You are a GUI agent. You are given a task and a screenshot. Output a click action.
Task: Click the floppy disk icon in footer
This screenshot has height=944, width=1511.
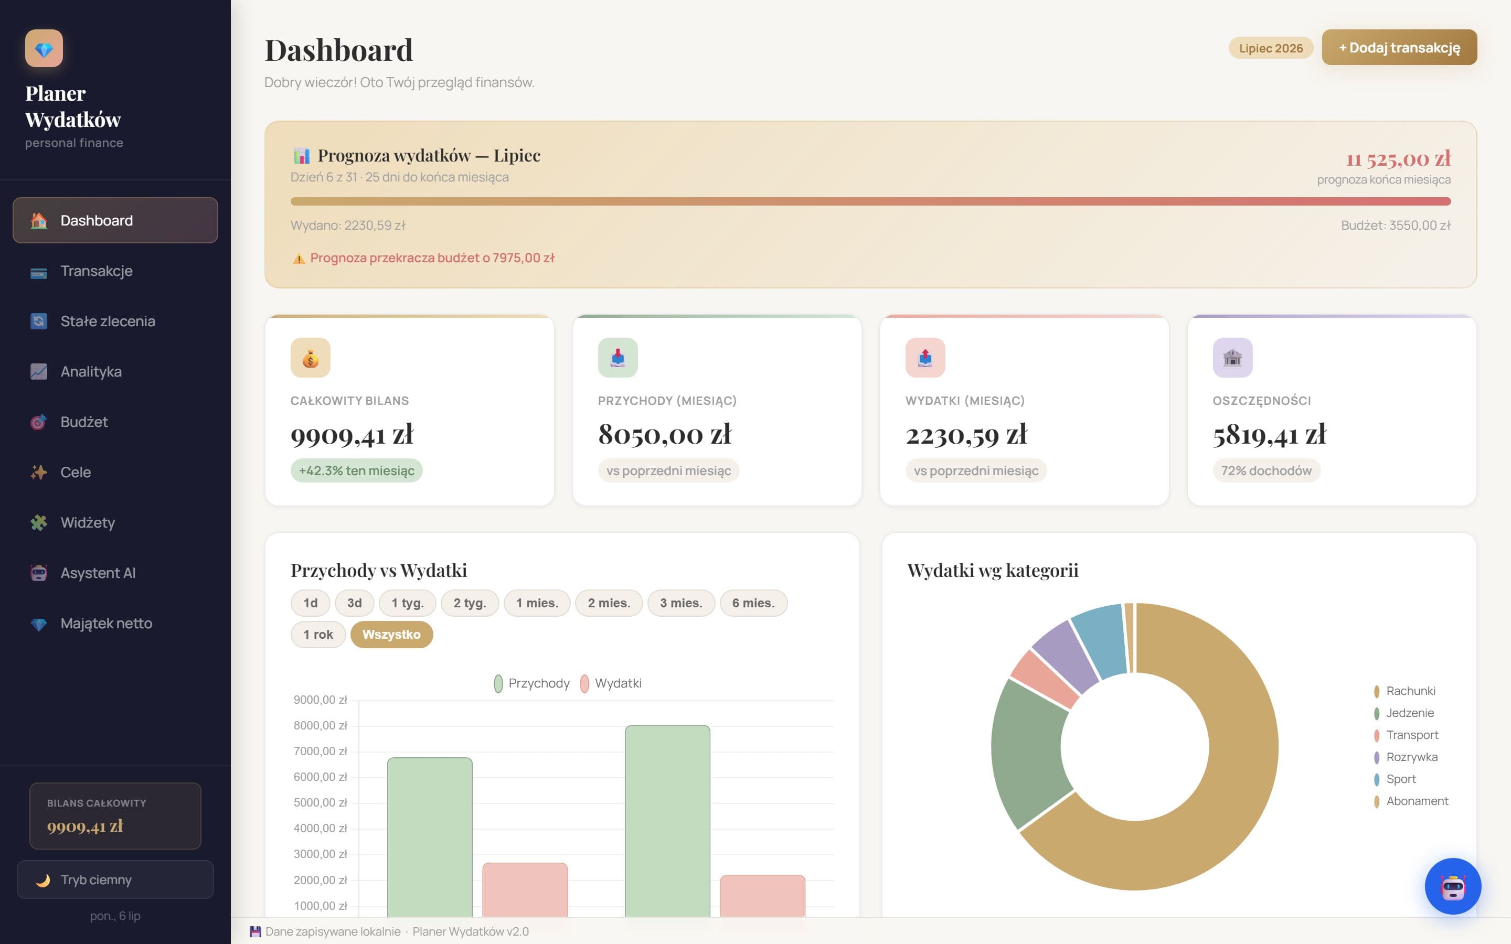[x=256, y=931]
